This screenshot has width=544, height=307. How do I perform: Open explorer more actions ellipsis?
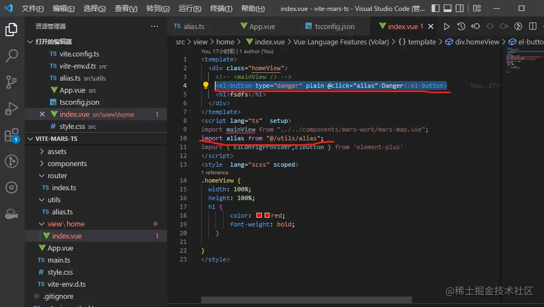(154, 26)
